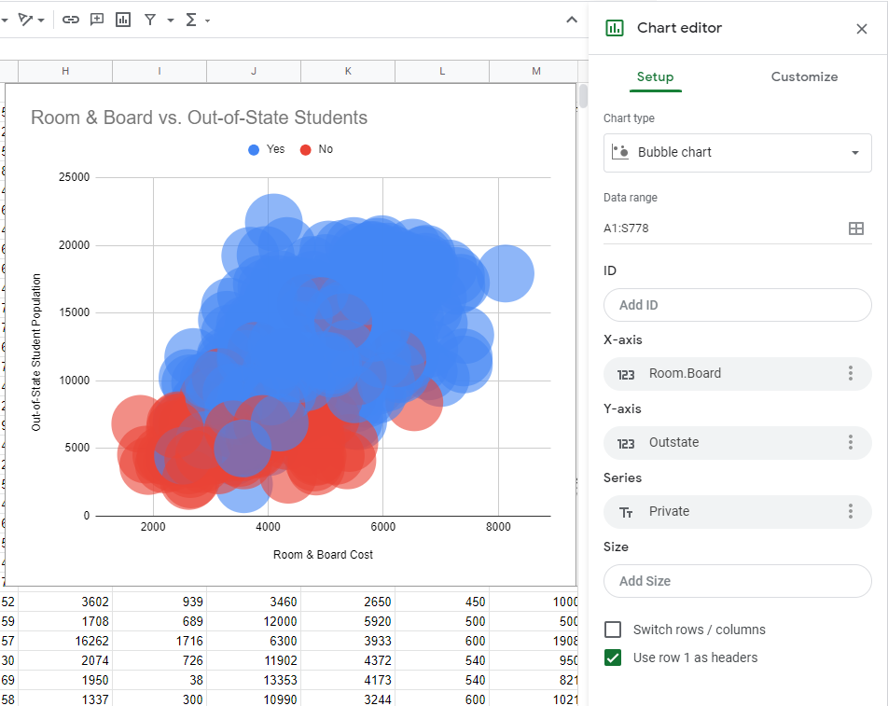Collapse the toolbar with up chevron
Screen dimensions: 888x706
coord(572,20)
